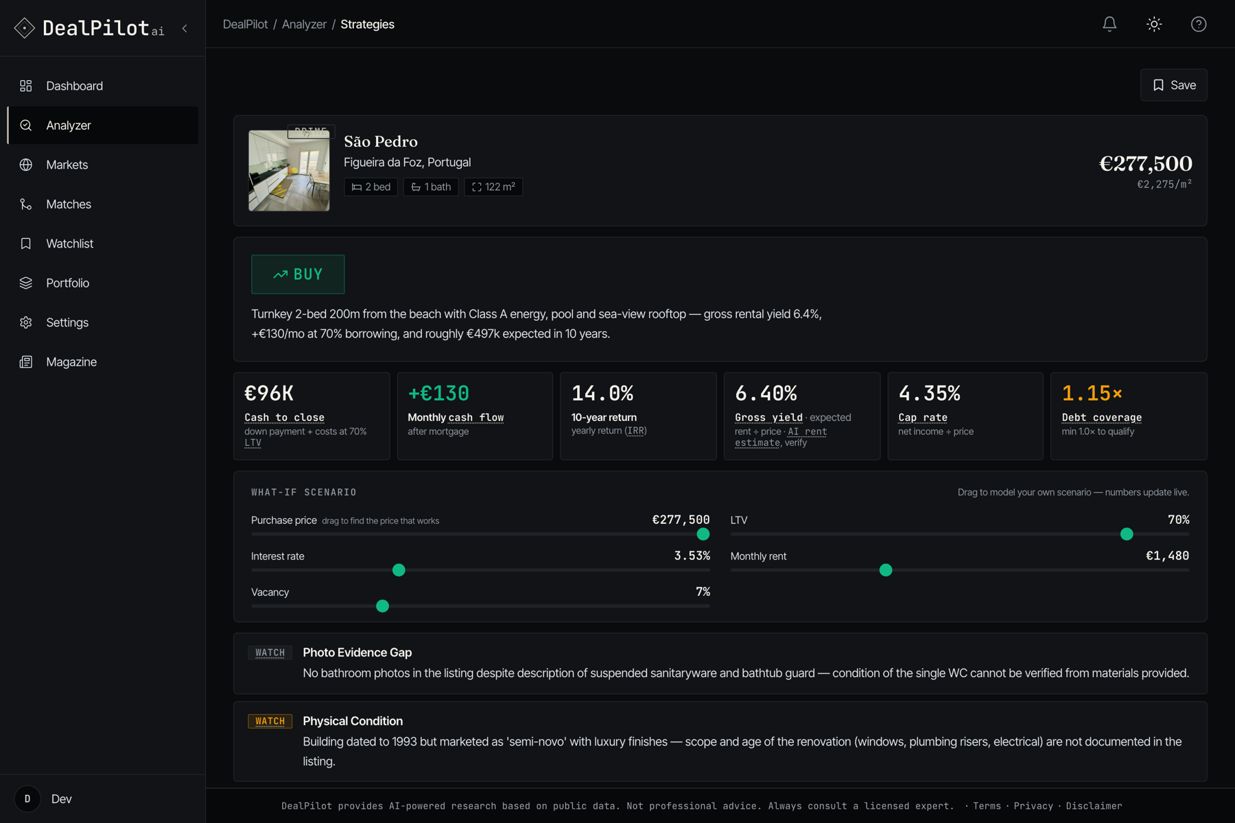Go to Dashboard menu item

click(103, 86)
